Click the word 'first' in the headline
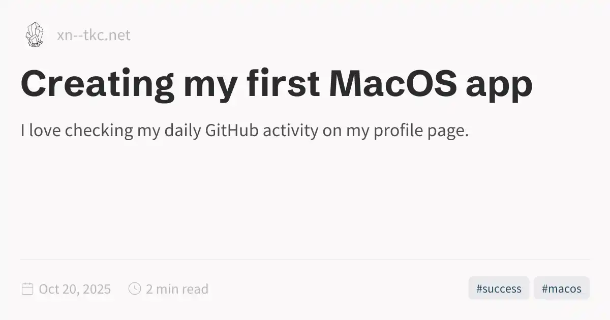 pos(284,83)
